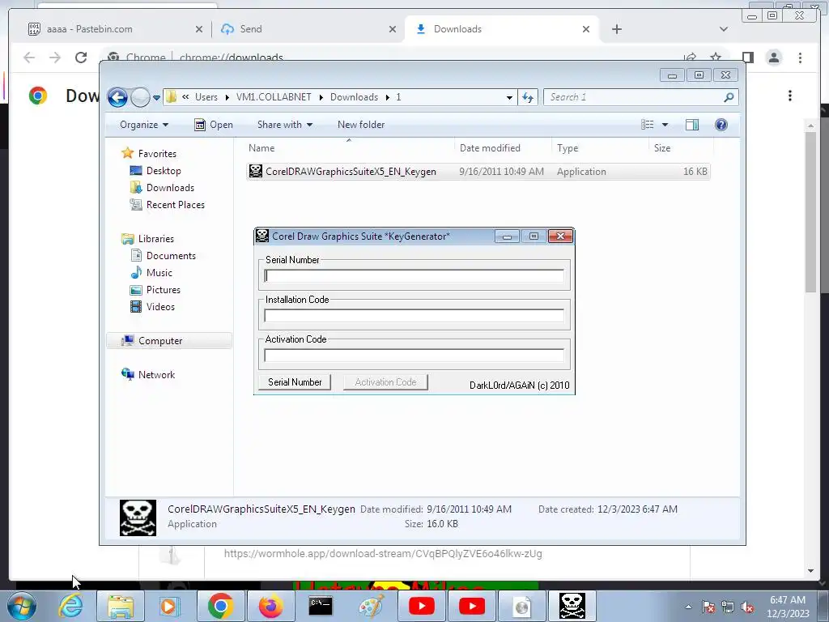Click the Serial Number input field
This screenshot has height=622, width=829.
(414, 276)
